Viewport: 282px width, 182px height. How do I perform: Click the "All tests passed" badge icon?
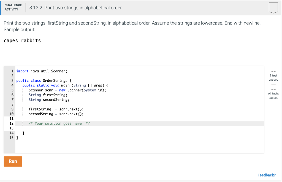pos(273,87)
